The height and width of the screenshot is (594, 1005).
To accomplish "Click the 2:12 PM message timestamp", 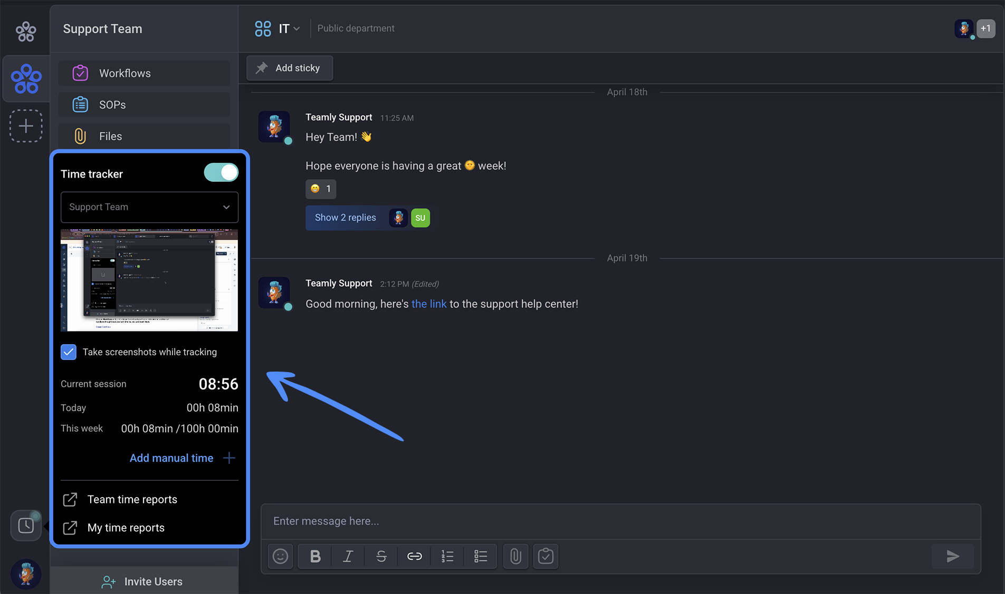I will coord(394,284).
